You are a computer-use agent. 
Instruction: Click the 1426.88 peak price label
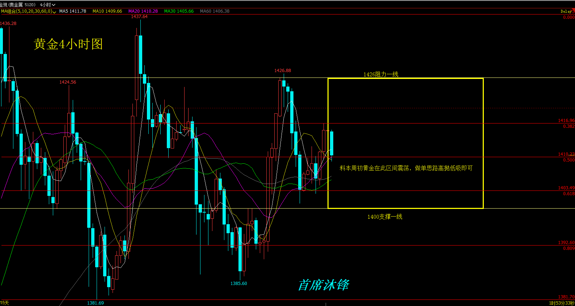coord(283,71)
